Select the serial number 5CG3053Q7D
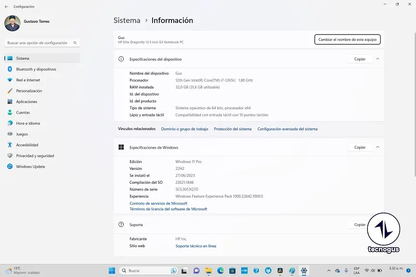The width and height of the screenshot is (416, 277). [187, 189]
